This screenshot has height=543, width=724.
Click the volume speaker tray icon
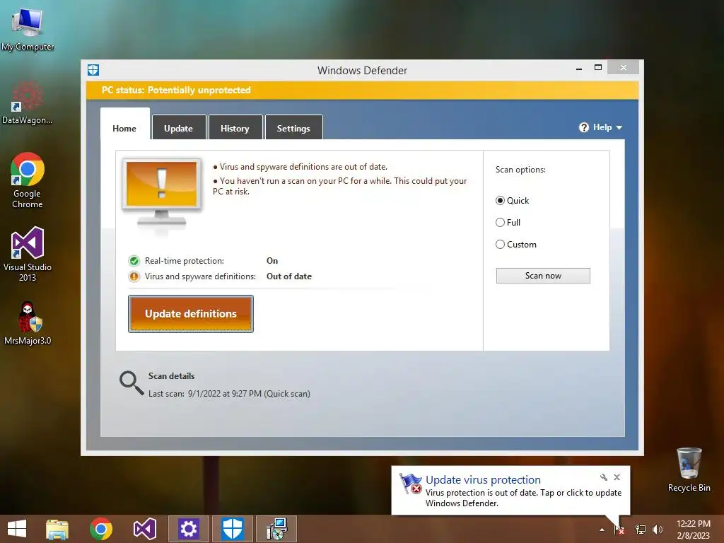[x=658, y=530]
